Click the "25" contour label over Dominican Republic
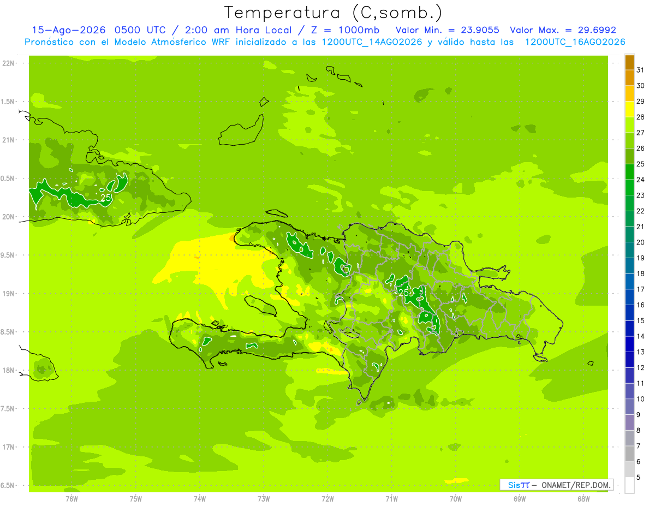655x506 pixels. (404, 293)
